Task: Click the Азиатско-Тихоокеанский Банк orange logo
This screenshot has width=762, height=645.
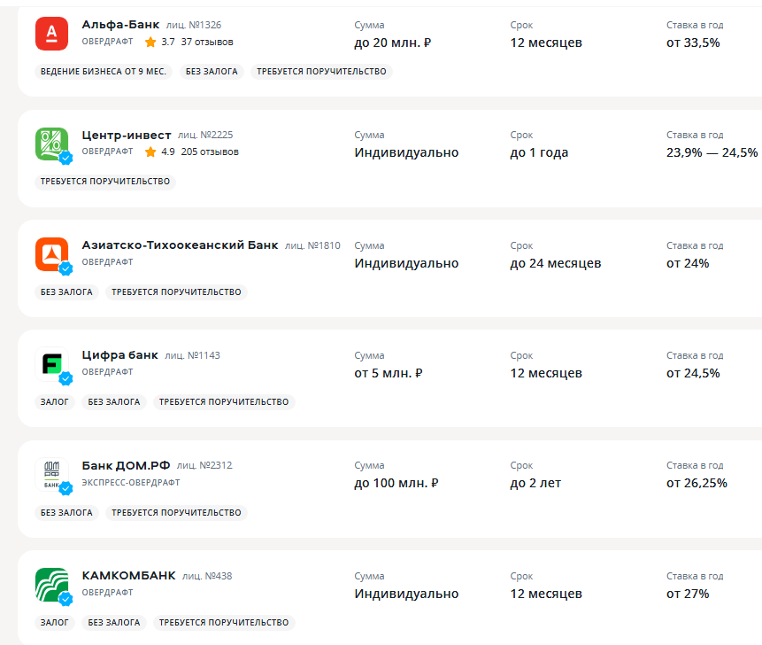Action: (x=51, y=253)
